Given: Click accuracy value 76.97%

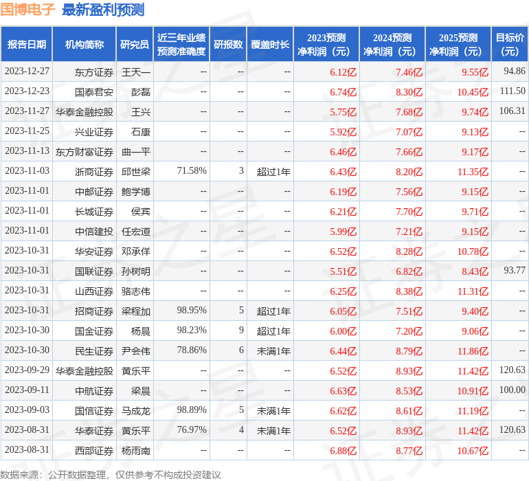Looking at the screenshot, I should point(192,429).
